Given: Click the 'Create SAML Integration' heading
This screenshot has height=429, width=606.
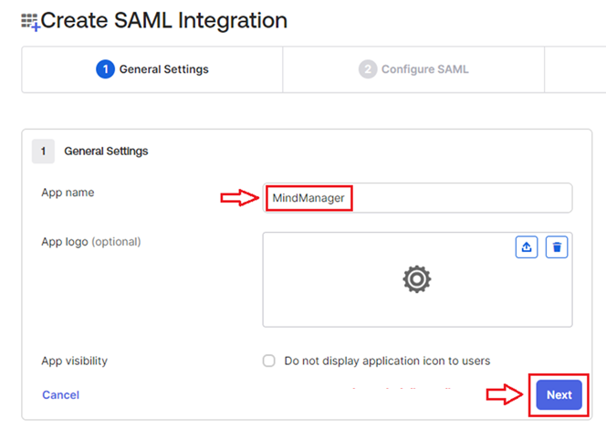Looking at the screenshot, I should 164,20.
